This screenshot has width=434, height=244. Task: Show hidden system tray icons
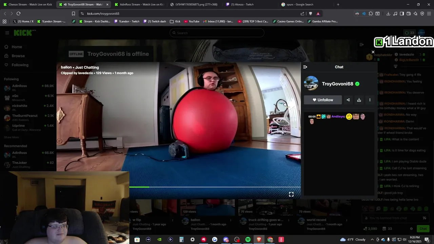(372, 240)
